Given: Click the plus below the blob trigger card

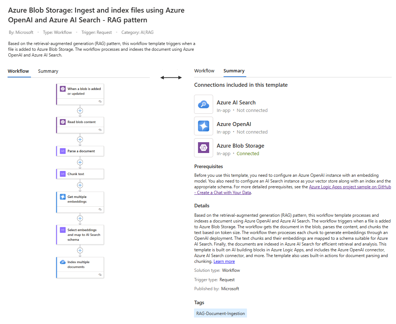Looking at the screenshot, I should click(x=80, y=111).
